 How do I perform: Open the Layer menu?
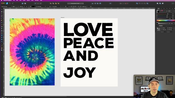[24, 1]
